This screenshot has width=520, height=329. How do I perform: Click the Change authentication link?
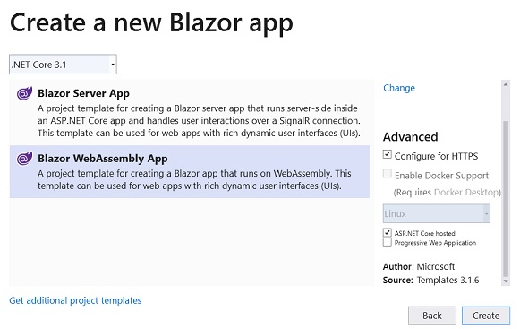[x=399, y=88]
